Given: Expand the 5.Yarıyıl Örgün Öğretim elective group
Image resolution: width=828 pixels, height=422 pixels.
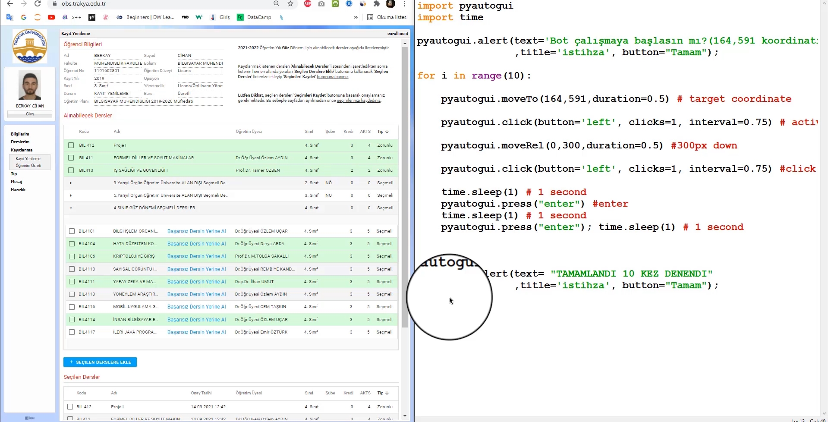Looking at the screenshot, I should click(71, 195).
